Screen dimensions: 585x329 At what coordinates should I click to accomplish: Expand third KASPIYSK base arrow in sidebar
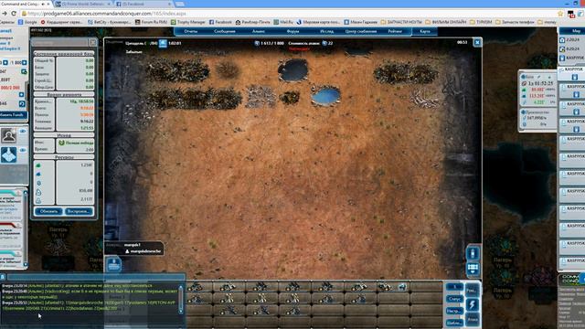click(576, 111)
